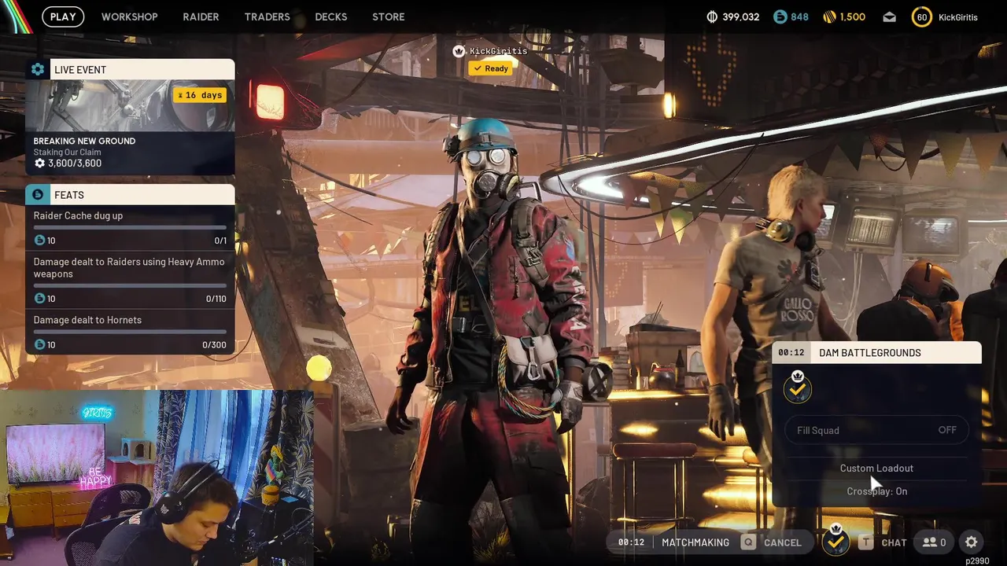This screenshot has height=566, width=1007.
Task: Toggle the Crossplay: On setting
Action: point(876,491)
